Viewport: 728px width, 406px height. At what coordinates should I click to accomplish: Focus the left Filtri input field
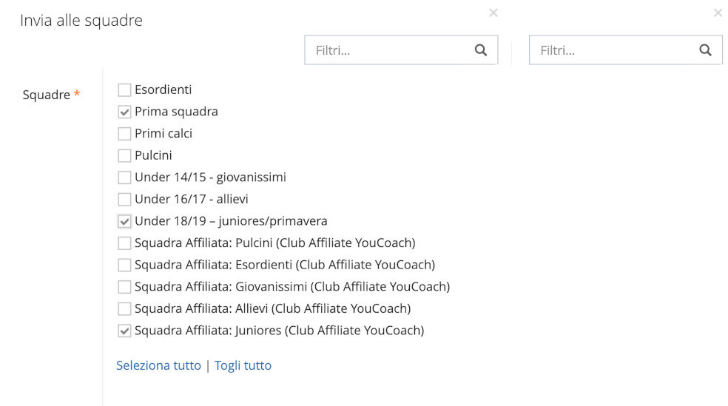(x=388, y=50)
